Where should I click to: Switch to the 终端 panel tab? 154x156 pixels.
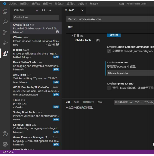click(100, 102)
